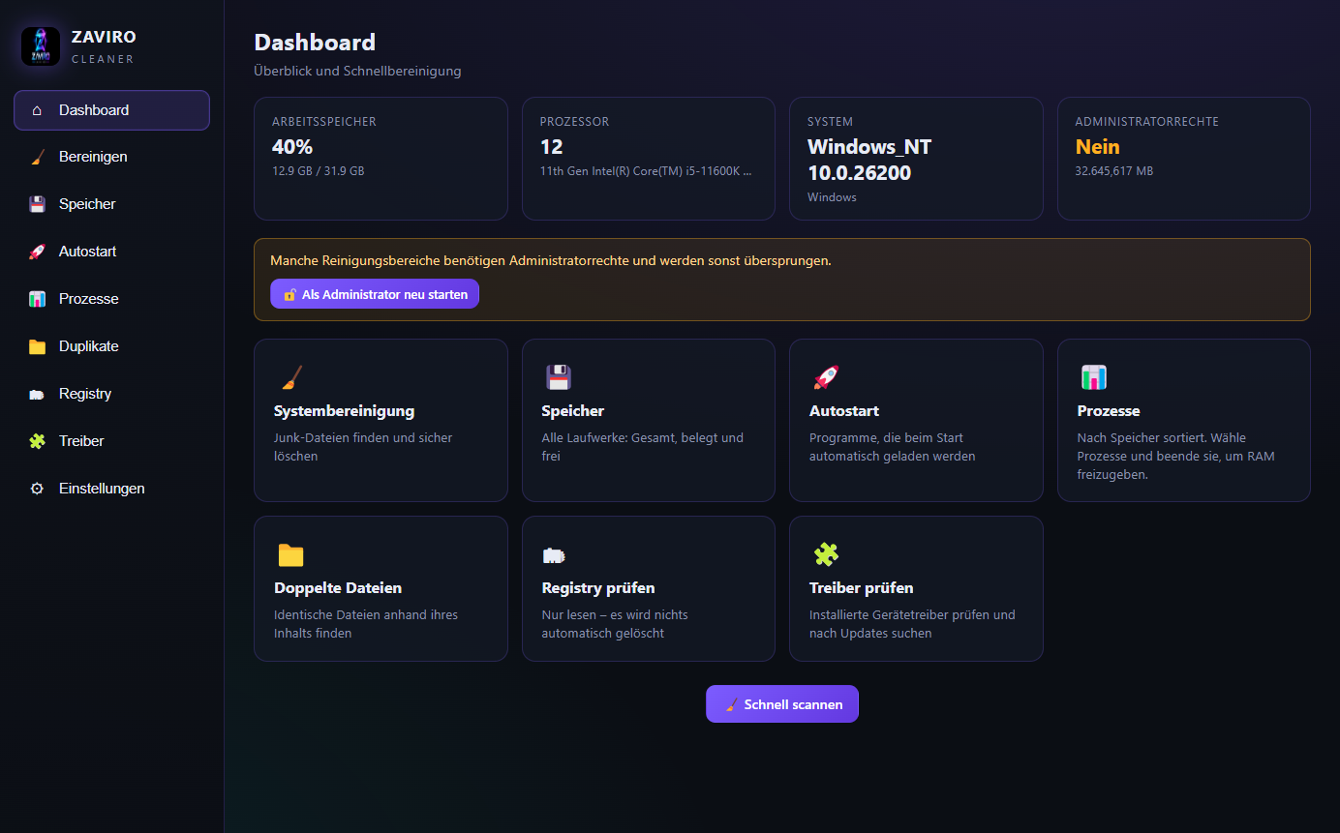Click the gear icon beside Einstellungen
This screenshot has width=1340, height=833.
click(x=37, y=489)
